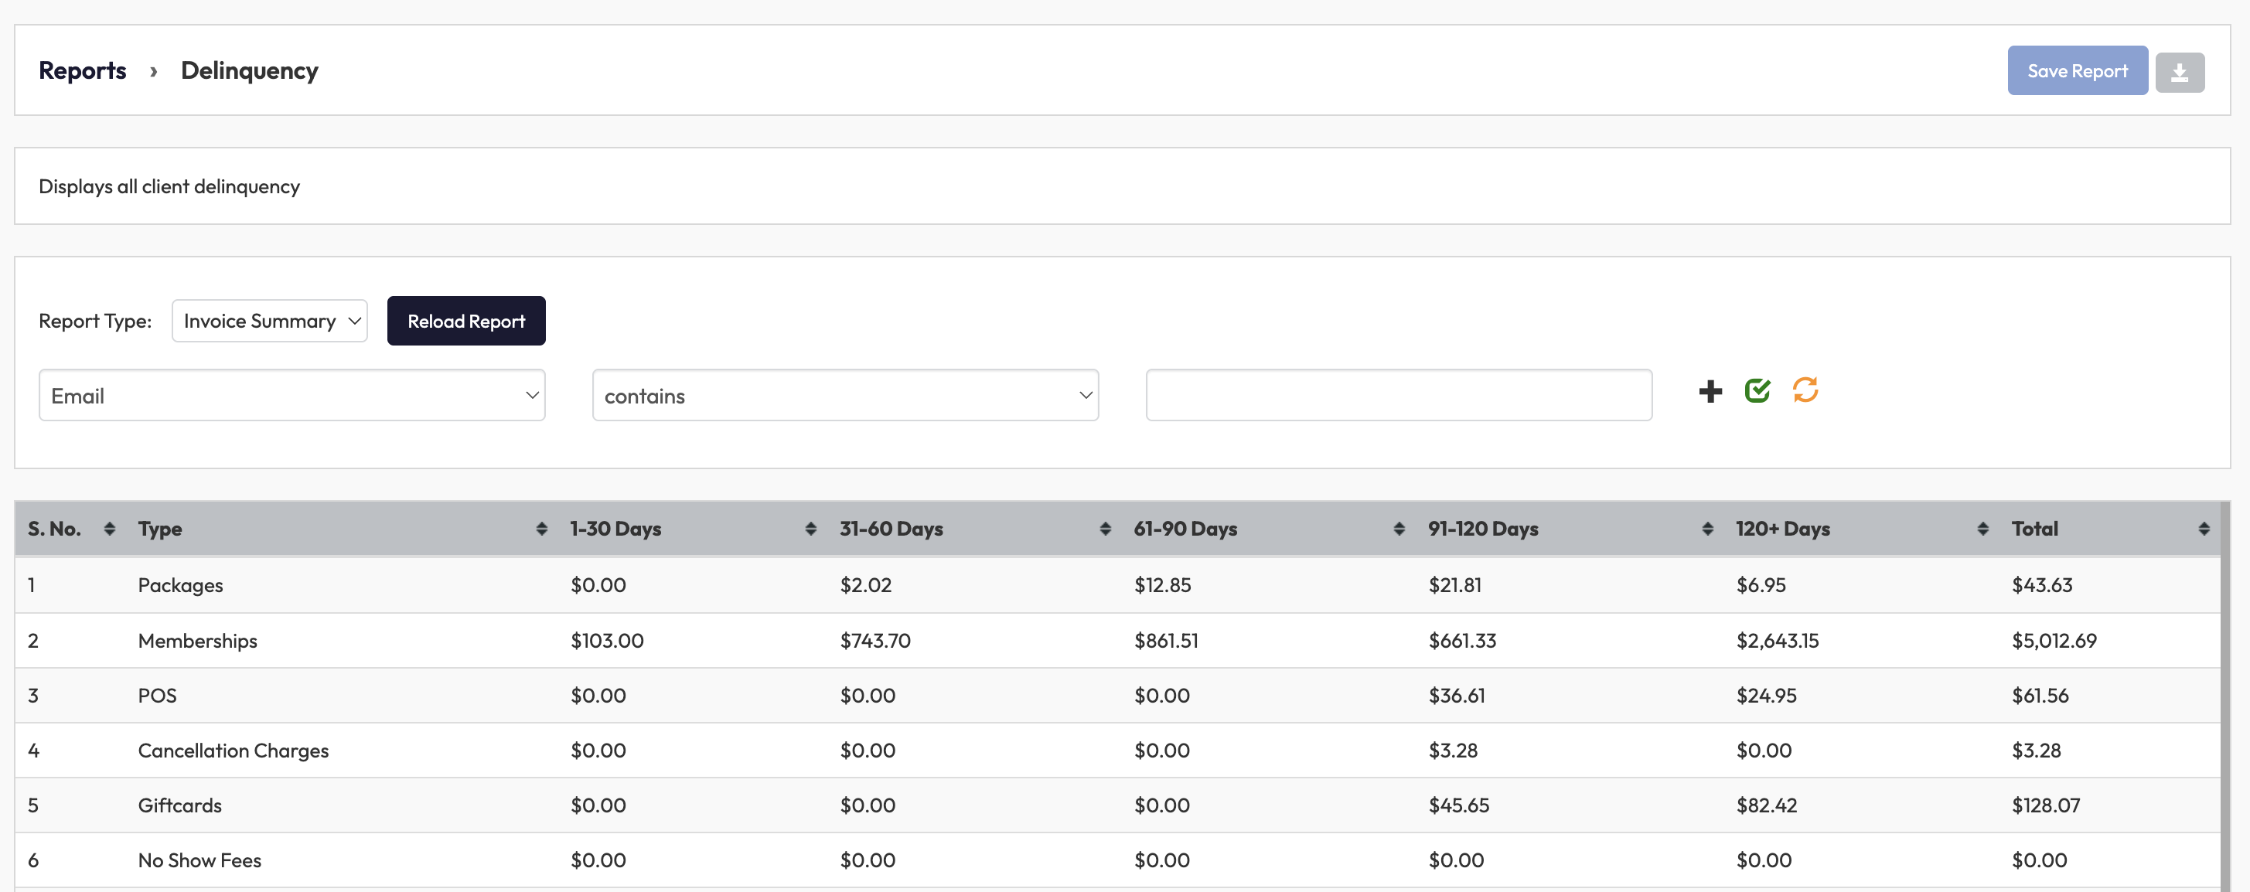The image size is (2250, 892).
Task: Sort by the Type column arrows
Action: point(541,529)
